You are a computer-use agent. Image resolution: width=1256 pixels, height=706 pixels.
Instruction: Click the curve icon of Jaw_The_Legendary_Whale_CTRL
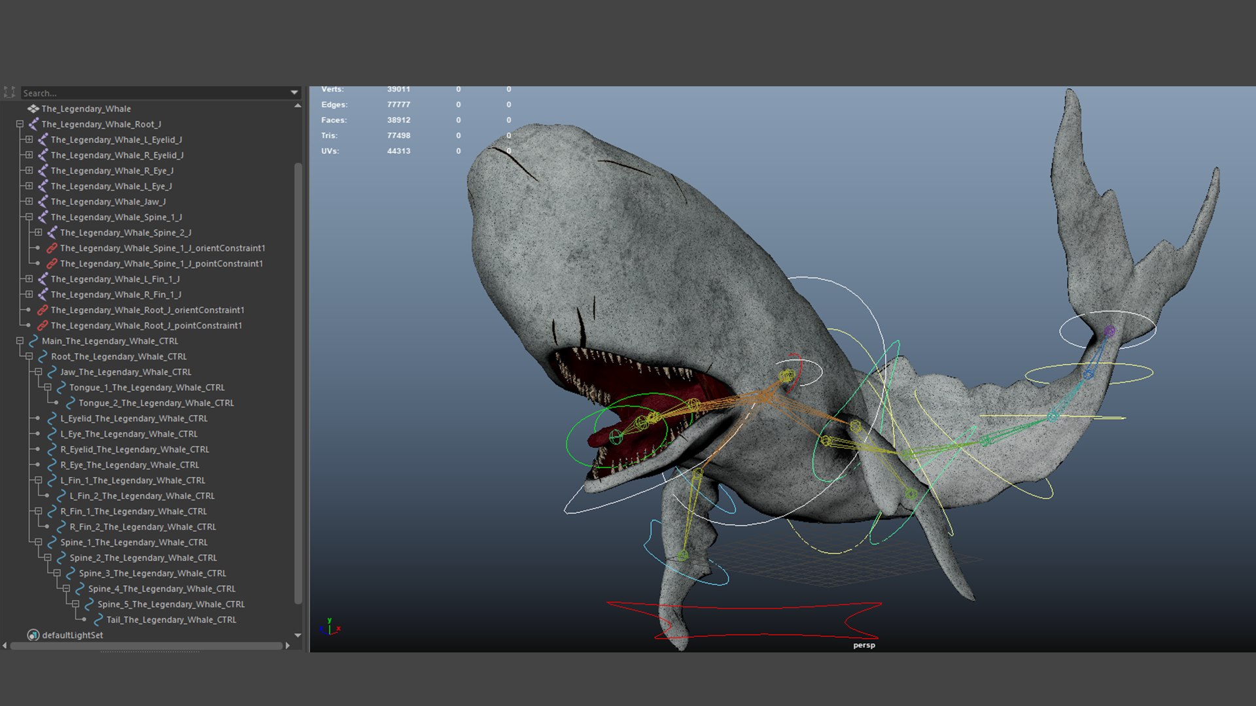pos(52,372)
